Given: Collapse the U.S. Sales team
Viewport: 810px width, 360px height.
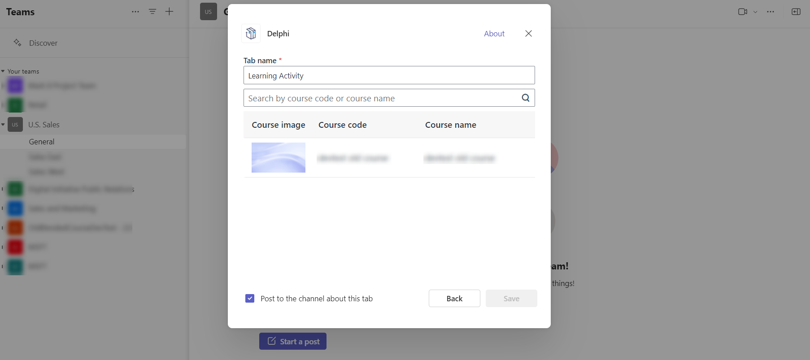Looking at the screenshot, I should tap(3, 125).
